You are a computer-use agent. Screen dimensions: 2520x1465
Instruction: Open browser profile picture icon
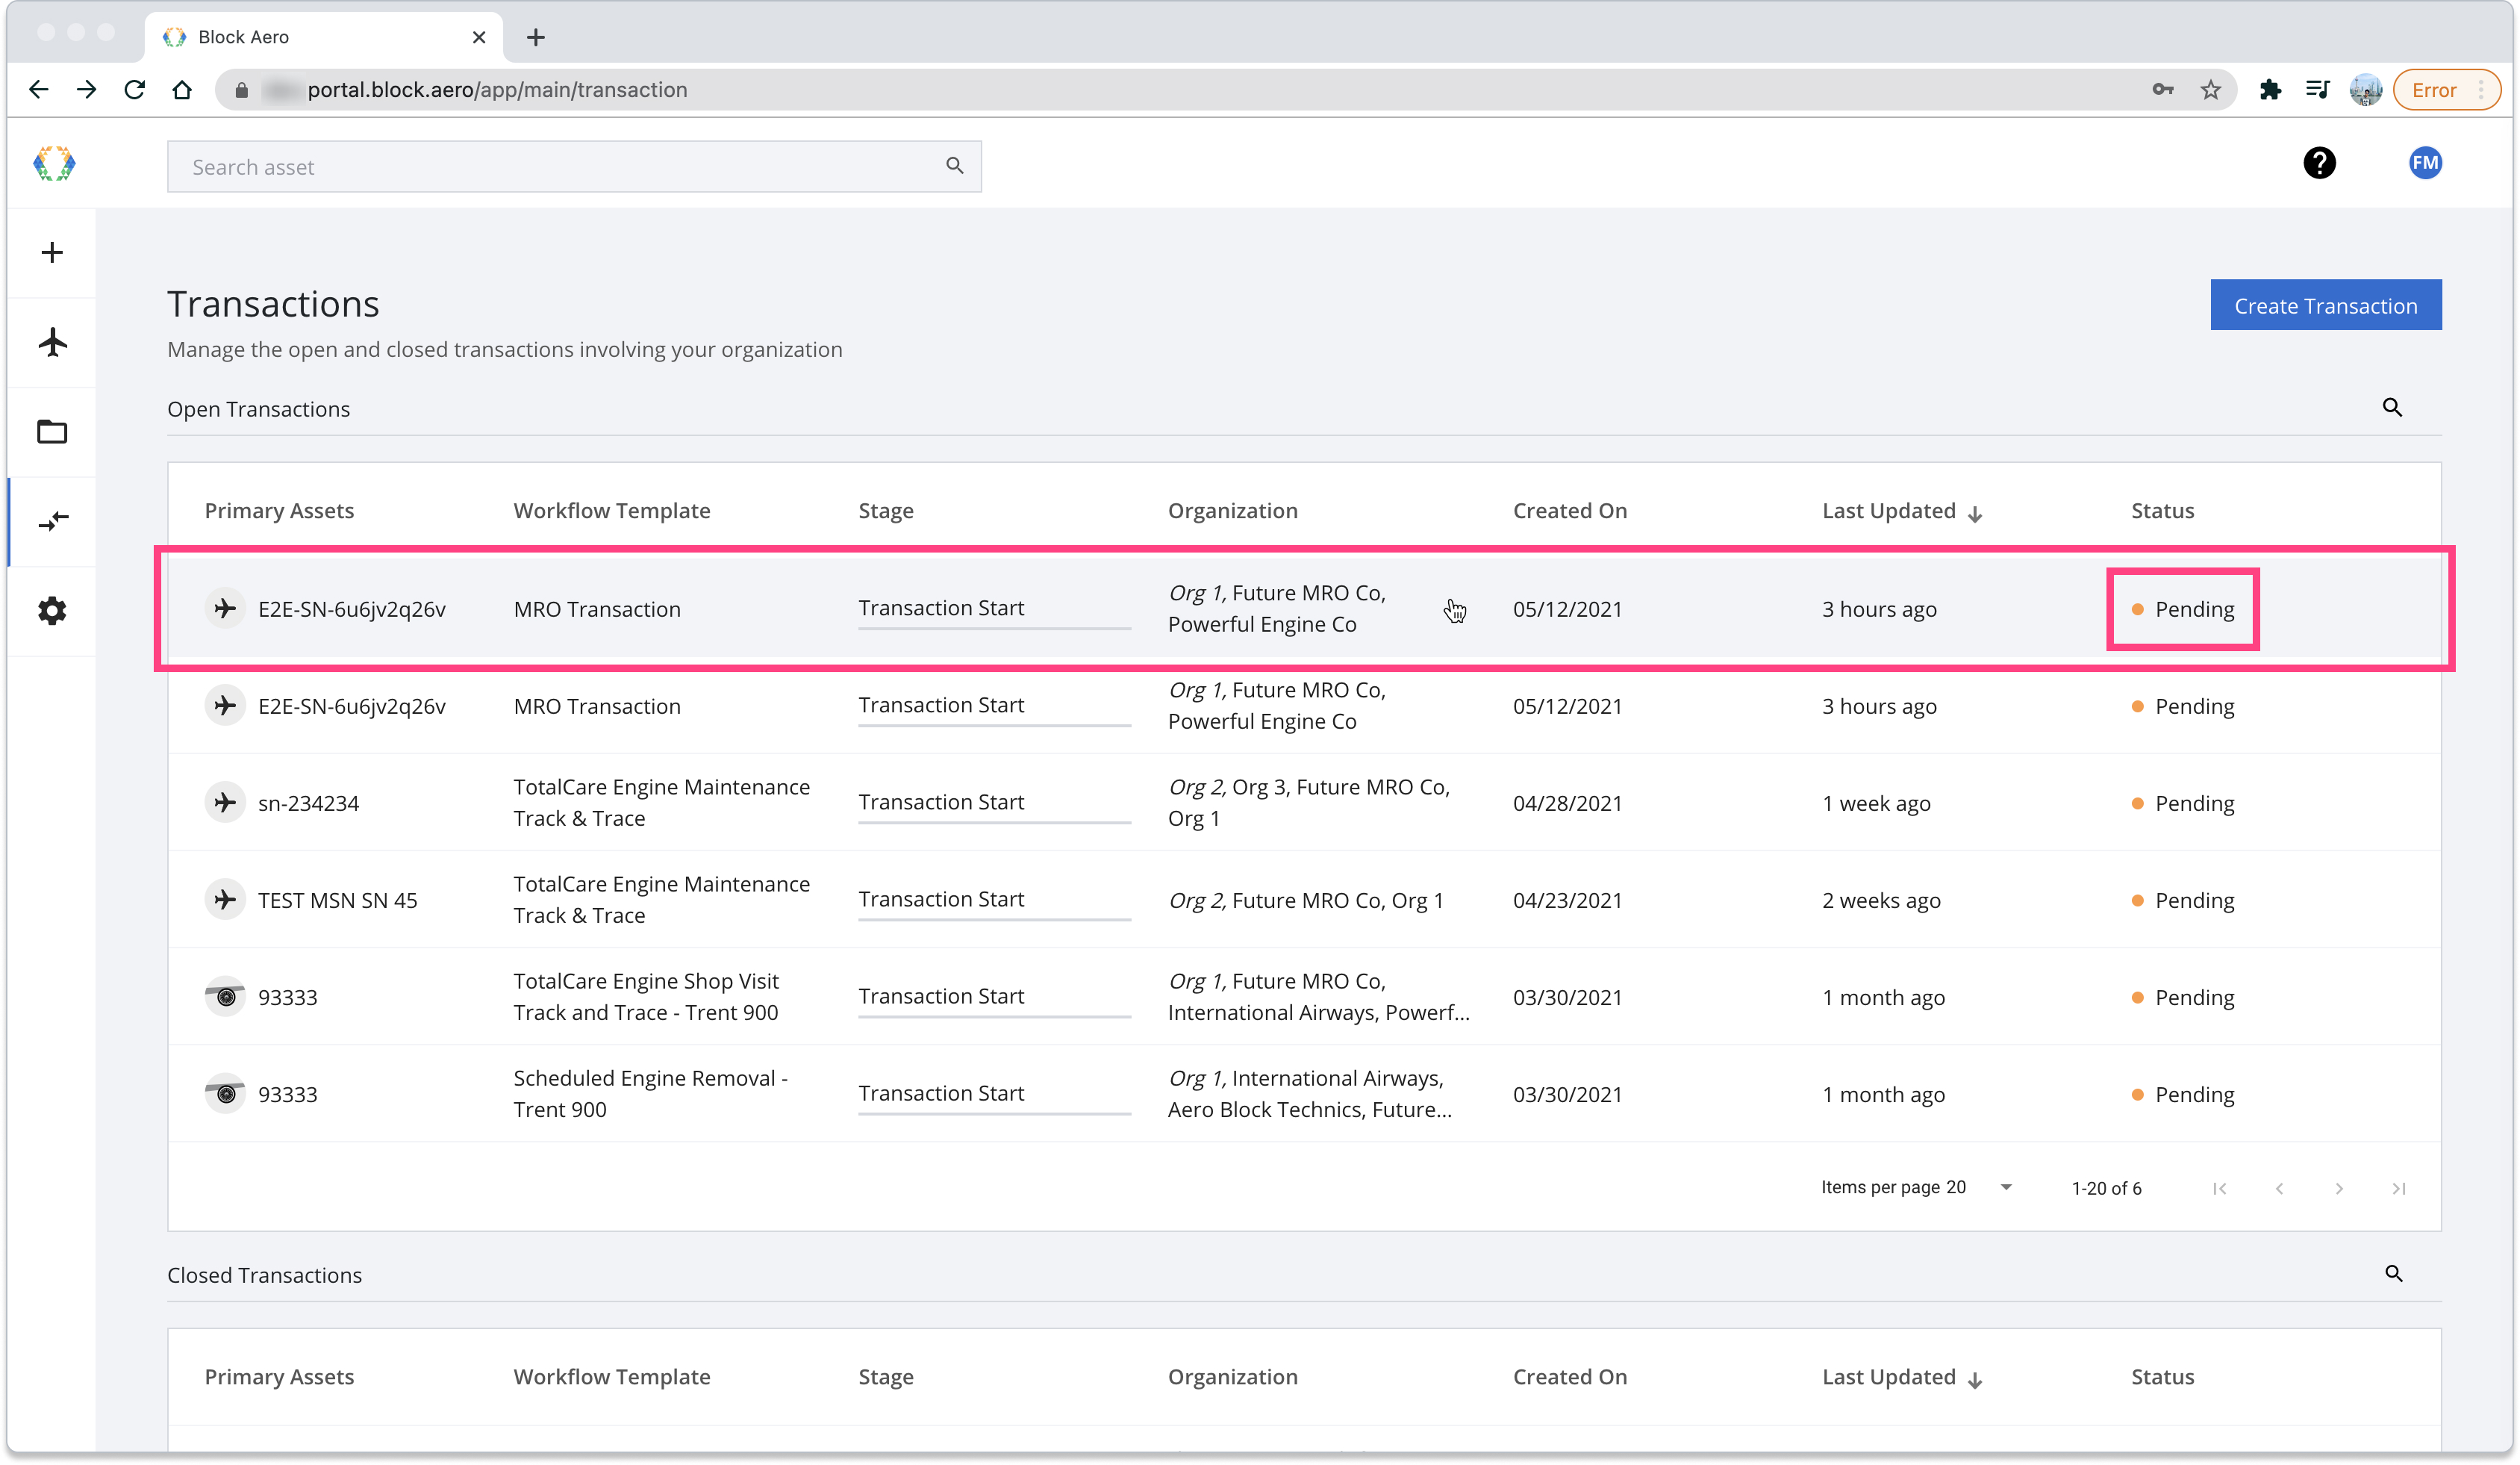[x=2365, y=90]
